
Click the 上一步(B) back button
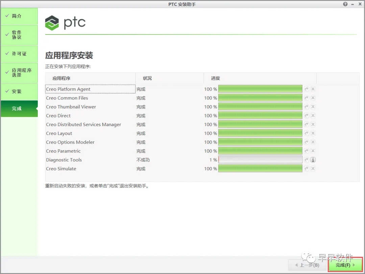308,265
